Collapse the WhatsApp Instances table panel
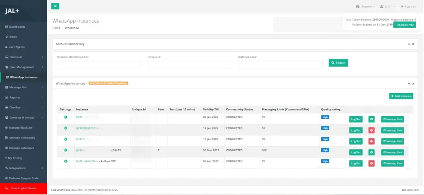Screen dimensions: 424x195 [x=409, y=84]
